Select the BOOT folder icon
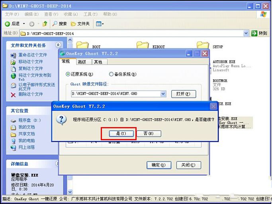 tap(82, 45)
